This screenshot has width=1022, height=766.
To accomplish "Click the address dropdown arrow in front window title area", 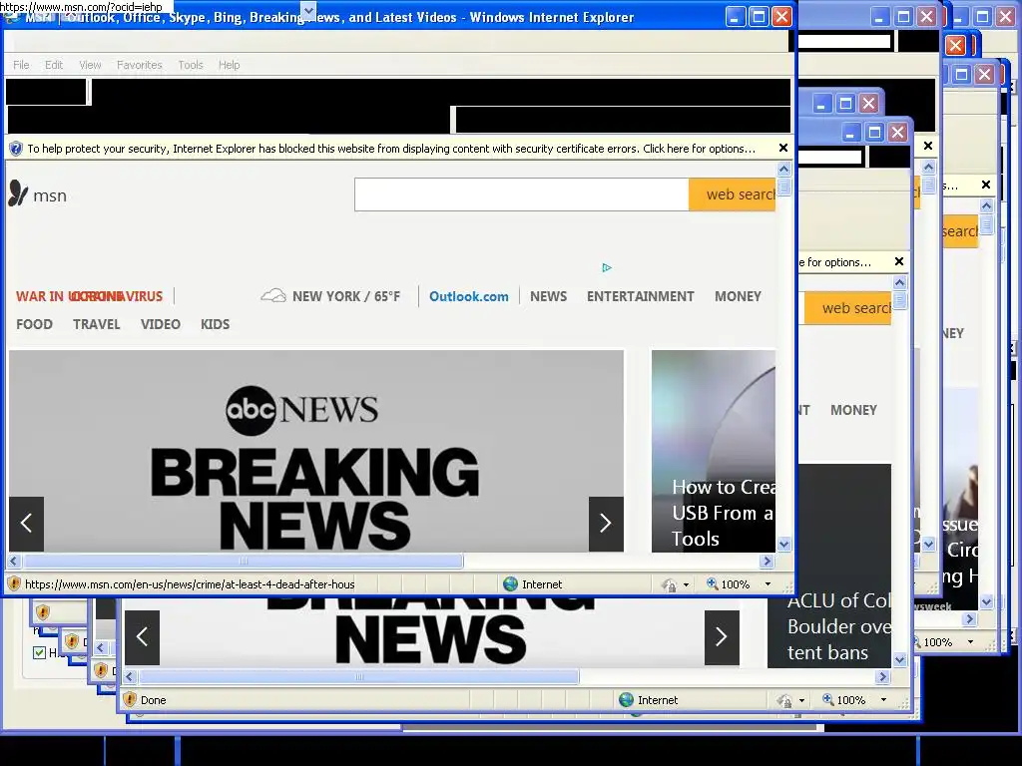I will pos(309,9).
